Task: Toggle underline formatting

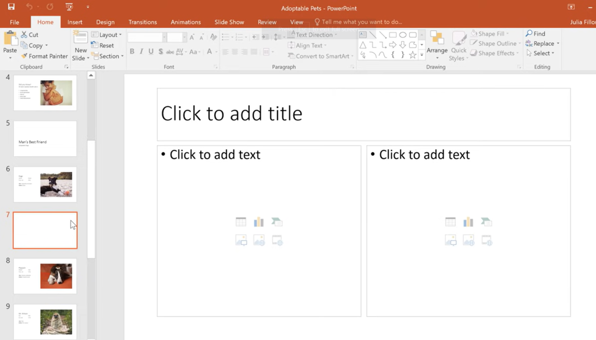Action: [x=151, y=52]
